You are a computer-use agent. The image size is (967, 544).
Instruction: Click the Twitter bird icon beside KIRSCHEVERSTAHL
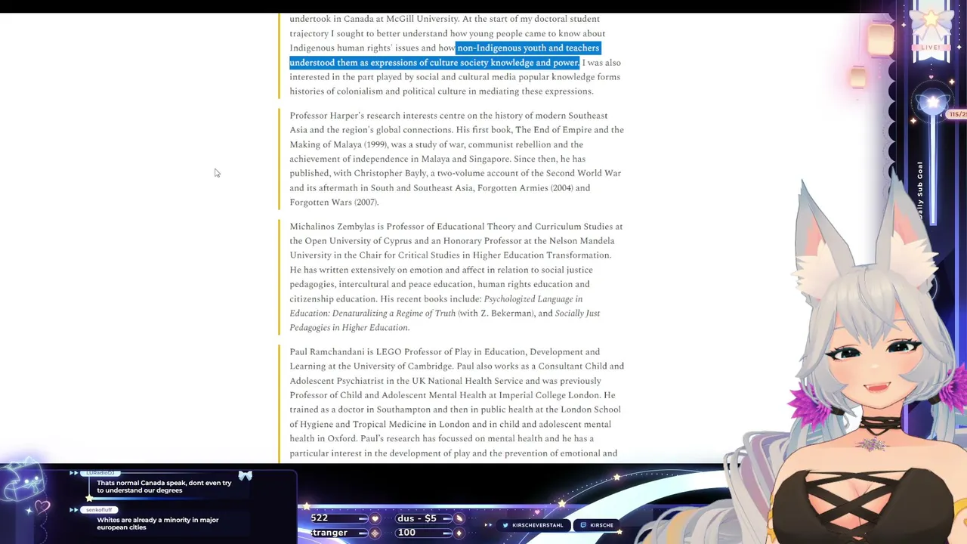505,525
